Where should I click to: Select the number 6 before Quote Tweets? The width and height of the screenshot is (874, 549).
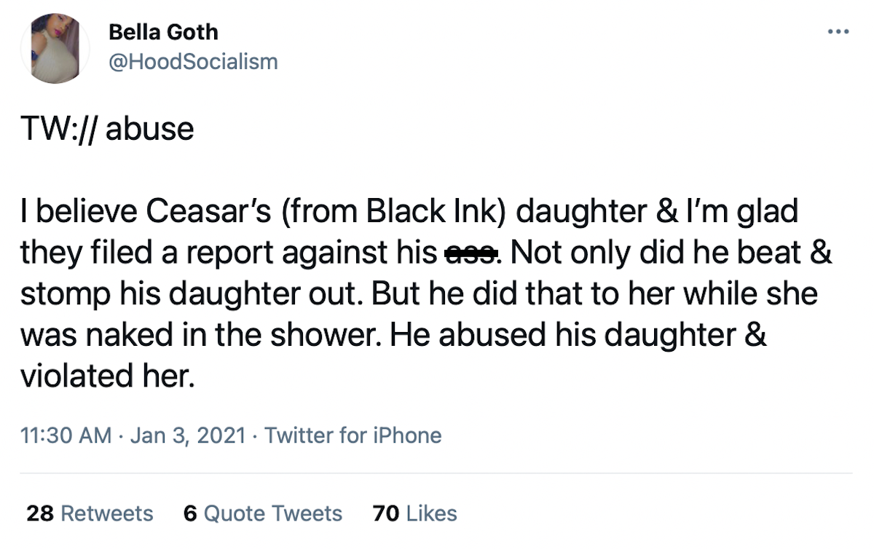click(191, 513)
